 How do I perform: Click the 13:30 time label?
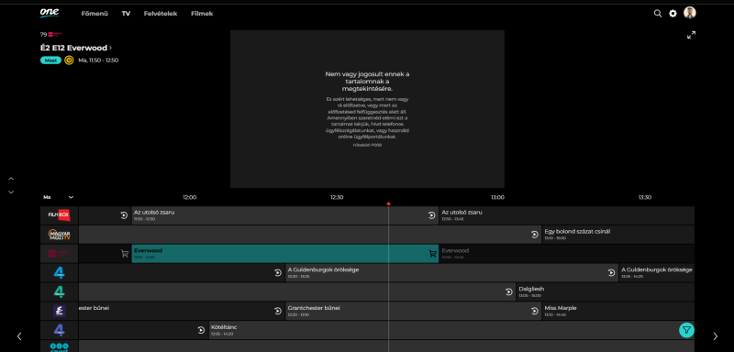[645, 197]
